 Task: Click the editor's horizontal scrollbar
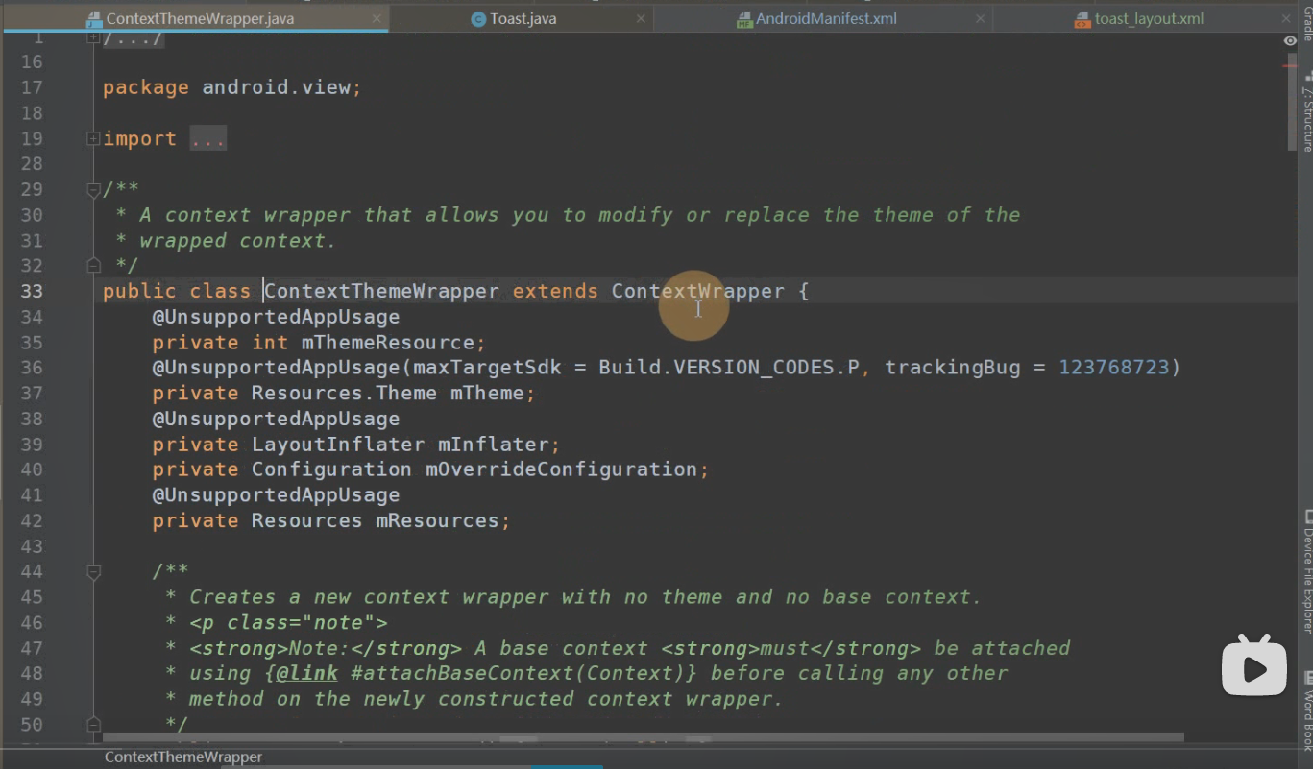tap(644, 737)
